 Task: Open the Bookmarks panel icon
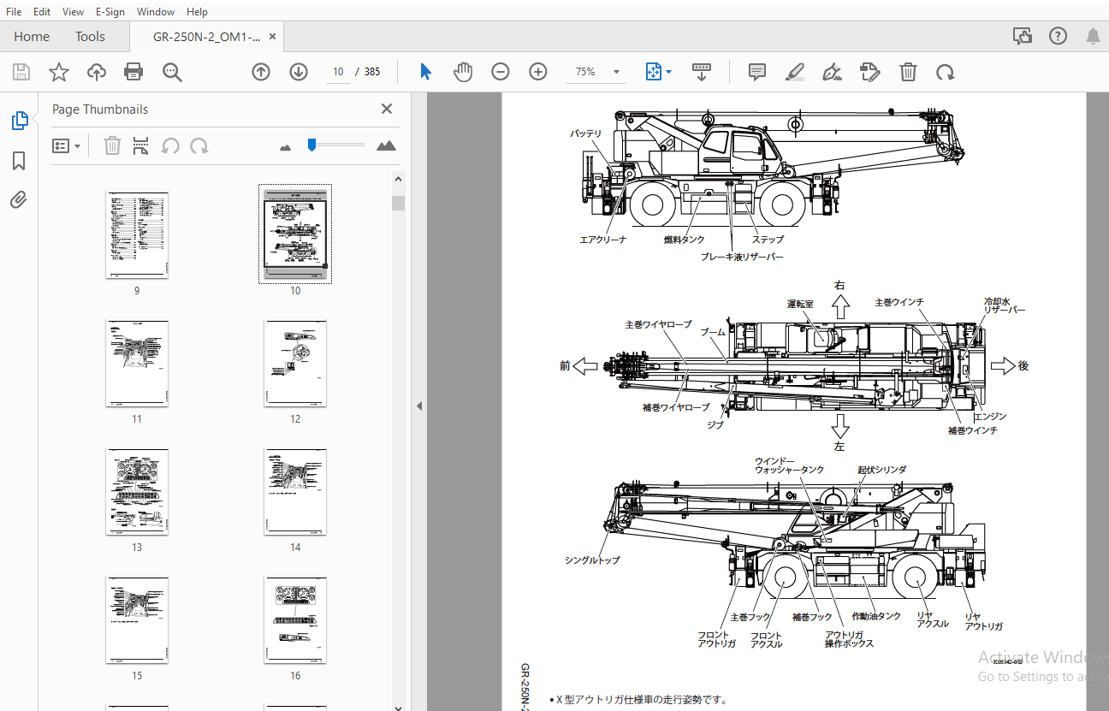point(19,161)
